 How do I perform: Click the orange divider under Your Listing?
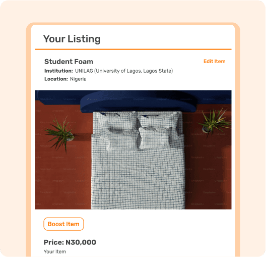pos(133,49)
